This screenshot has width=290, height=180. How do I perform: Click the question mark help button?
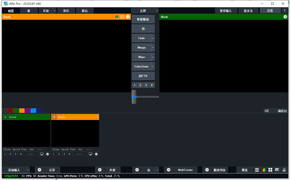tap(285, 11)
